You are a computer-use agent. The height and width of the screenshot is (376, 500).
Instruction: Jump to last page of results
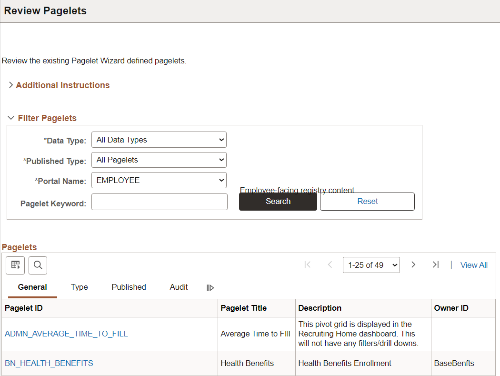pyautogui.click(x=436, y=264)
